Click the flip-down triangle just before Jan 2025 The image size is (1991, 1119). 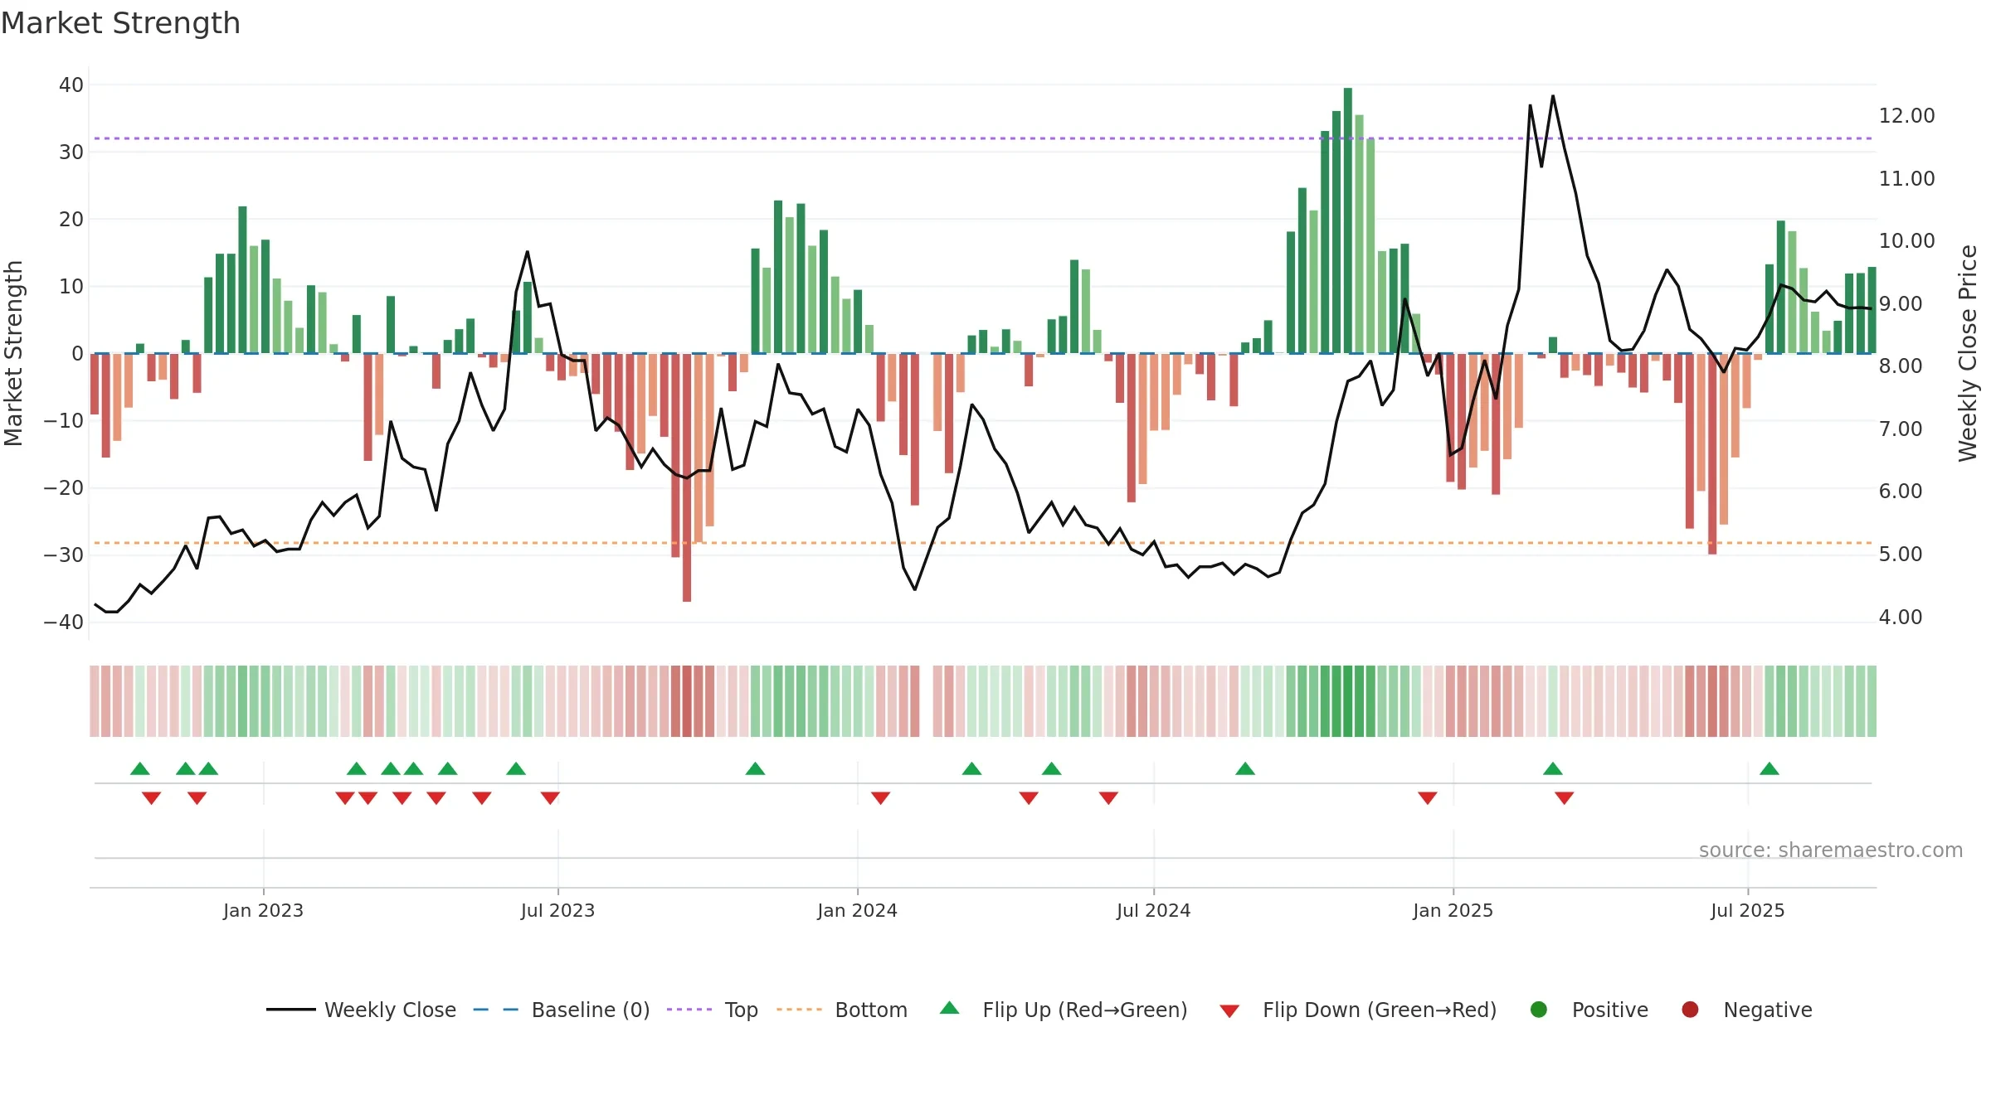pyautogui.click(x=1428, y=798)
